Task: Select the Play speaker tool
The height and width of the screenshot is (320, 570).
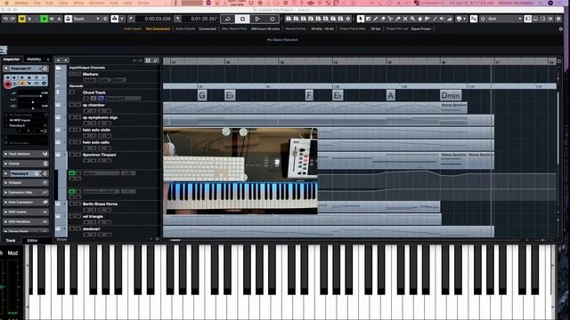Action: point(443,19)
